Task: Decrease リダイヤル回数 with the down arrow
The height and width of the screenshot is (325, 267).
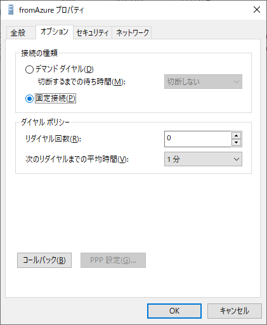Action: tap(236, 143)
